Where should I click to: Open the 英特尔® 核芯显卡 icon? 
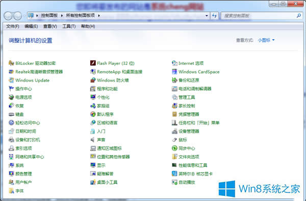point(174,173)
